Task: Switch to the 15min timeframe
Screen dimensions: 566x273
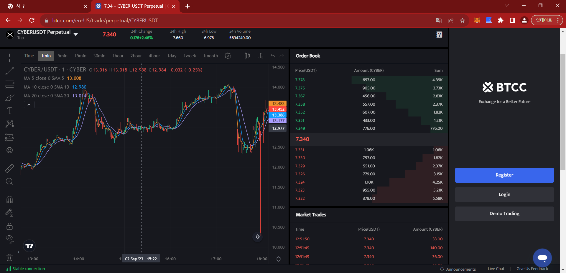Action: 80,56
